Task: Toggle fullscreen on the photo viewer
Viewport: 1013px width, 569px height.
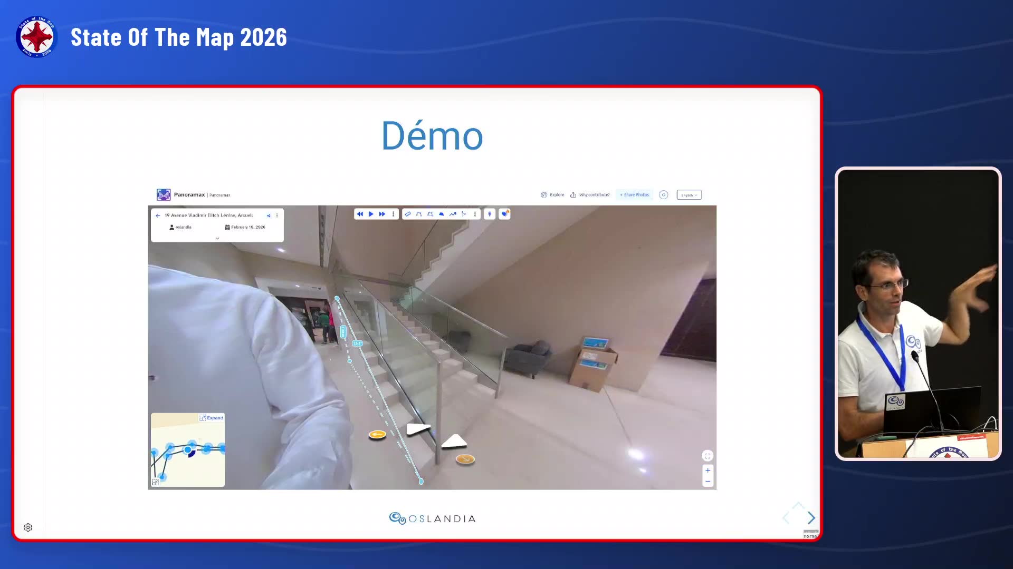Action: (708, 456)
